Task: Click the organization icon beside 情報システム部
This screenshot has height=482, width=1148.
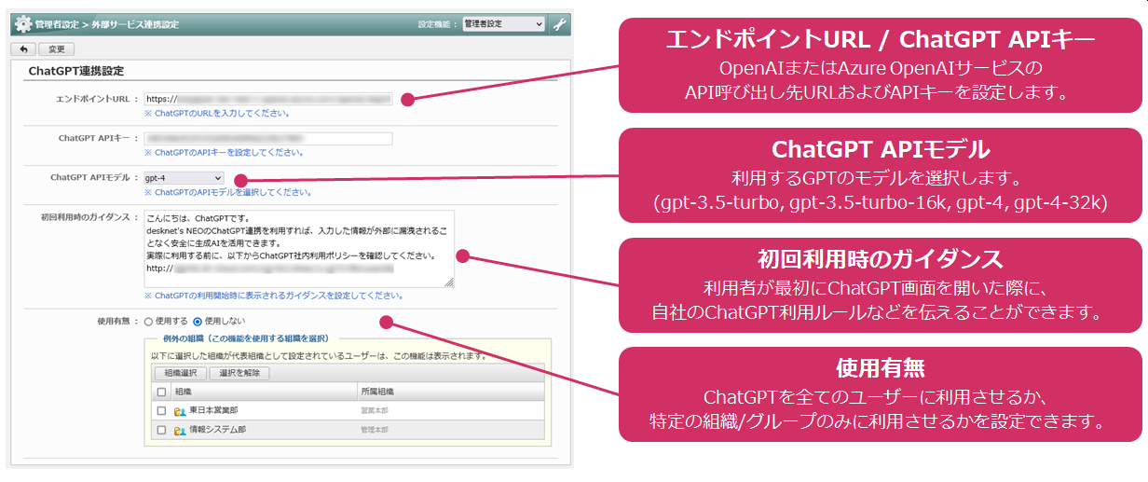Action: [x=180, y=430]
